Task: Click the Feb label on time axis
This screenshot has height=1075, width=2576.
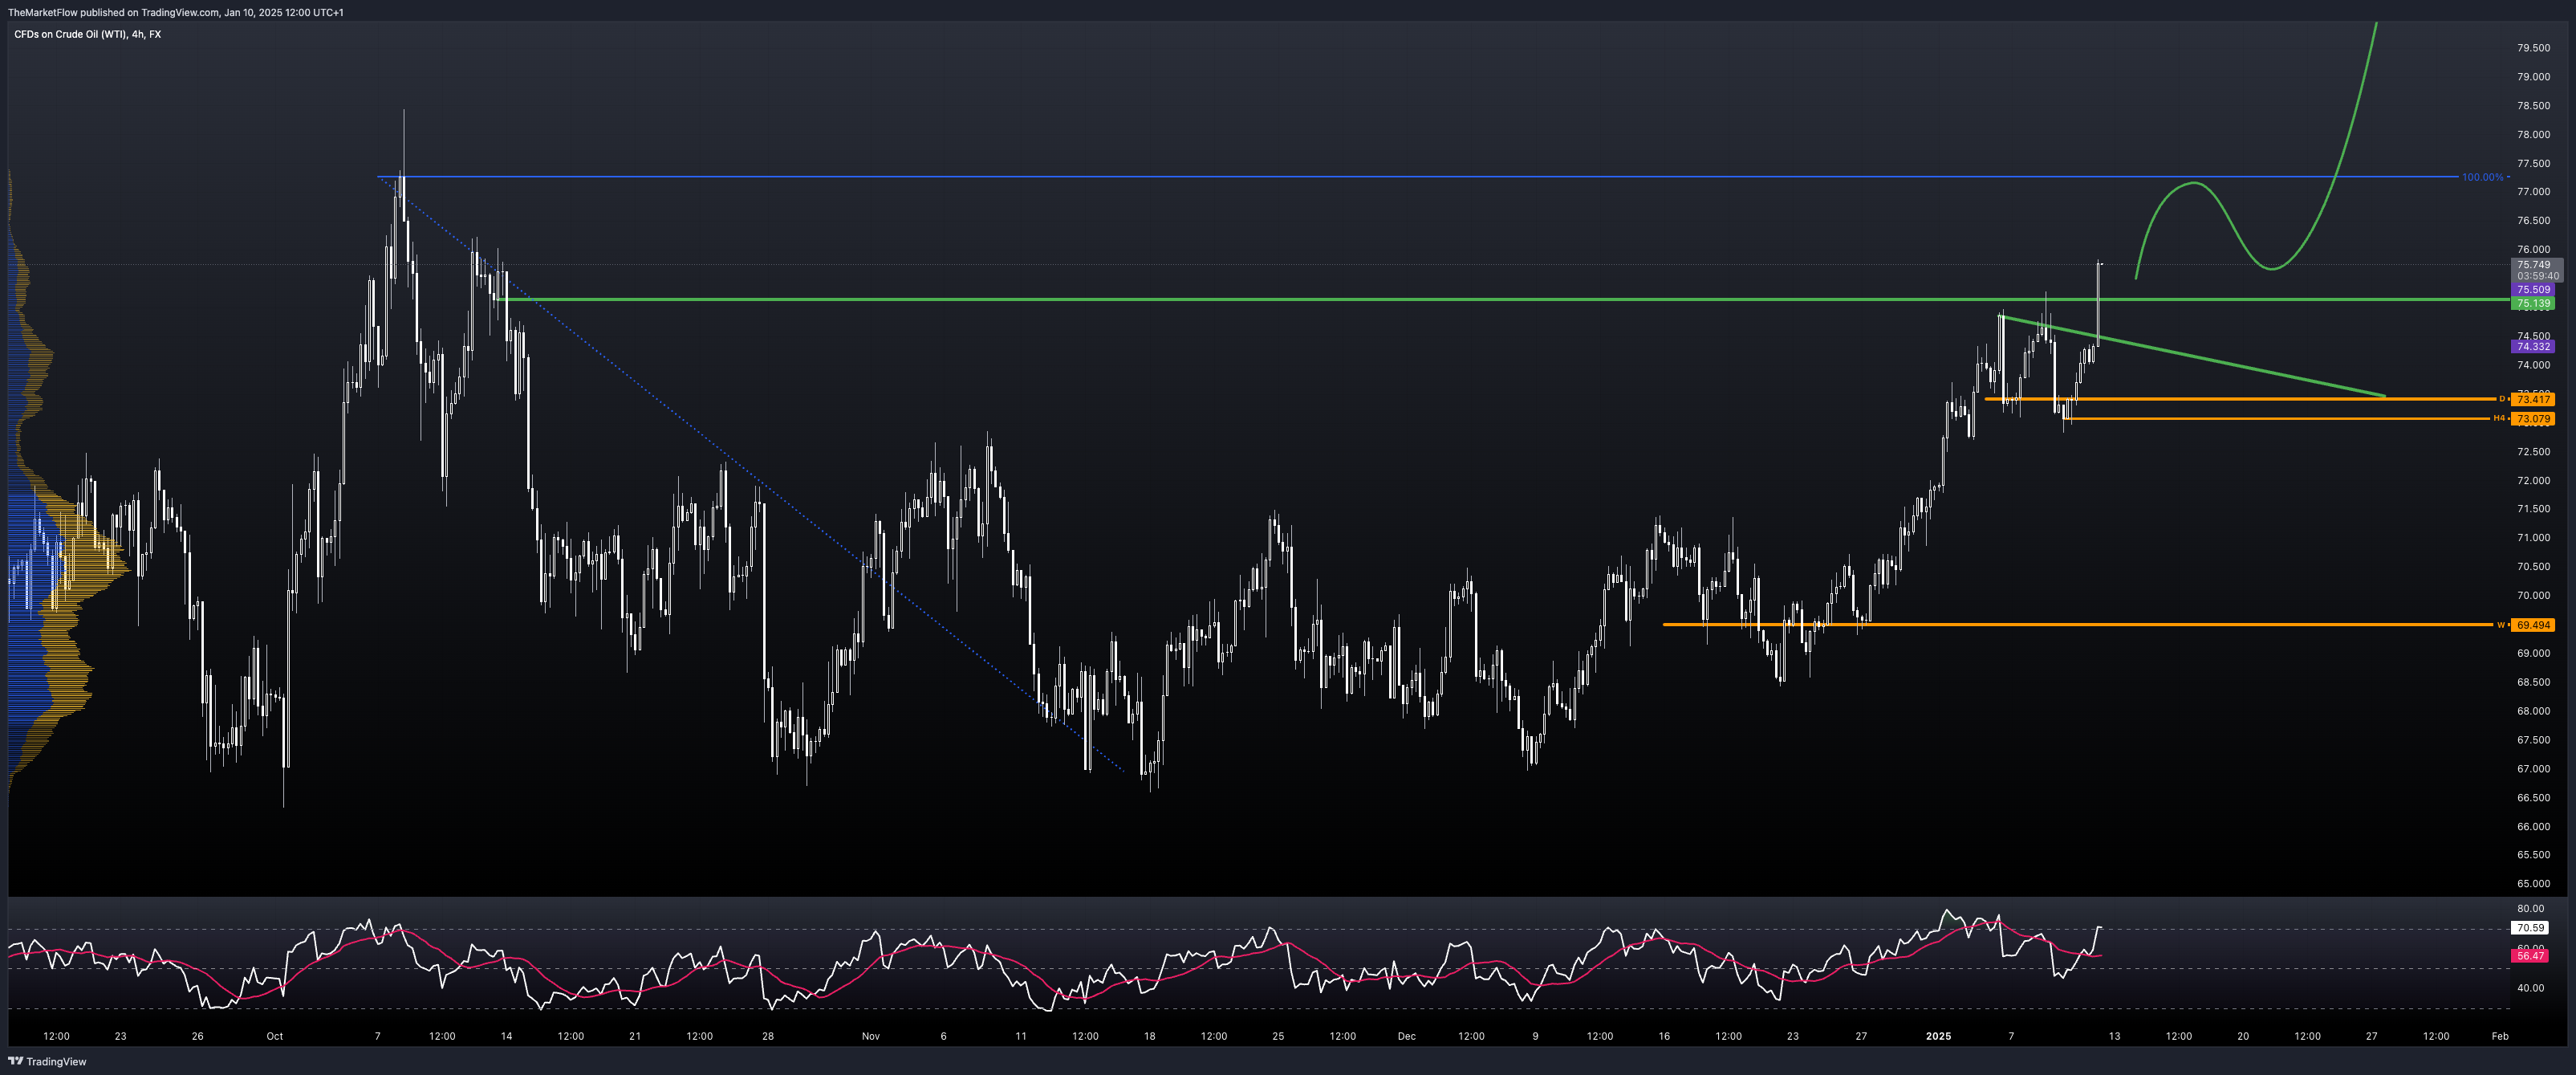Action: coord(2500,1036)
